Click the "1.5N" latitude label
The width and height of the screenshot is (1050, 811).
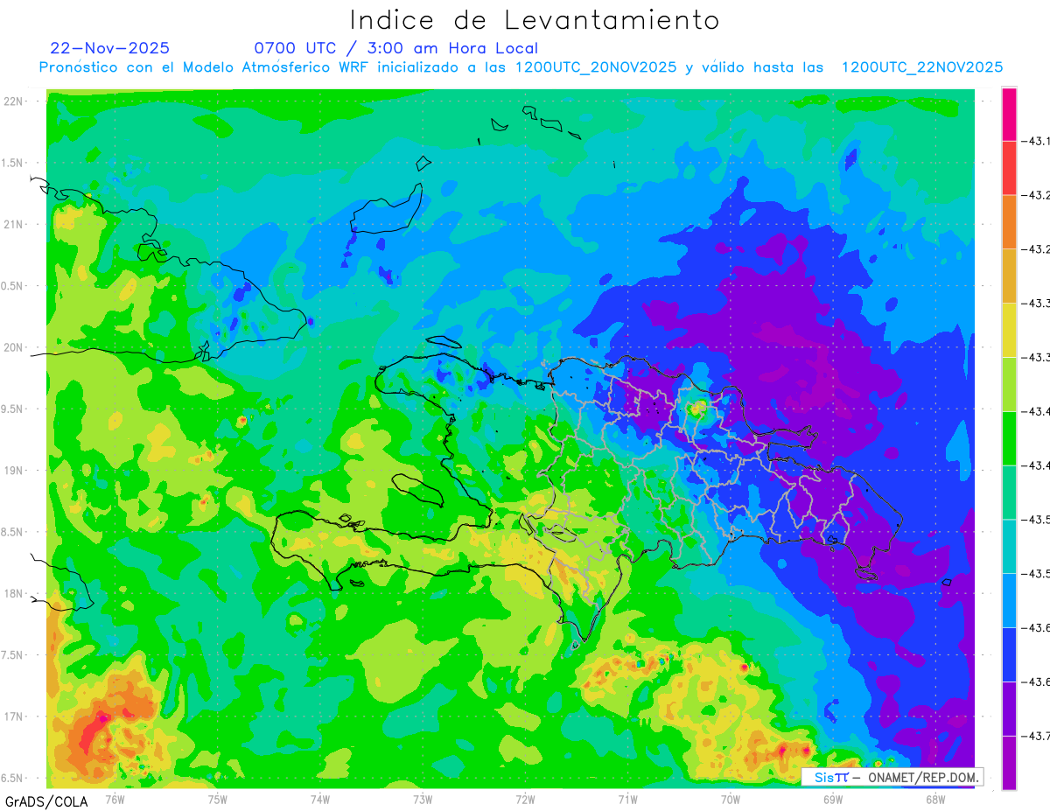point(12,164)
